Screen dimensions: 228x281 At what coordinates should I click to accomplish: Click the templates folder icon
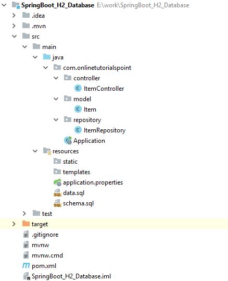[x=57, y=172]
